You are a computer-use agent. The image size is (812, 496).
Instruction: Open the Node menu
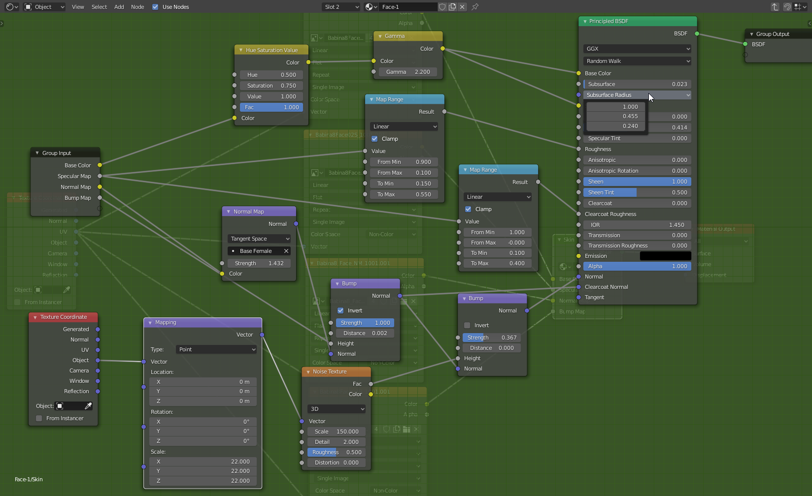137,7
